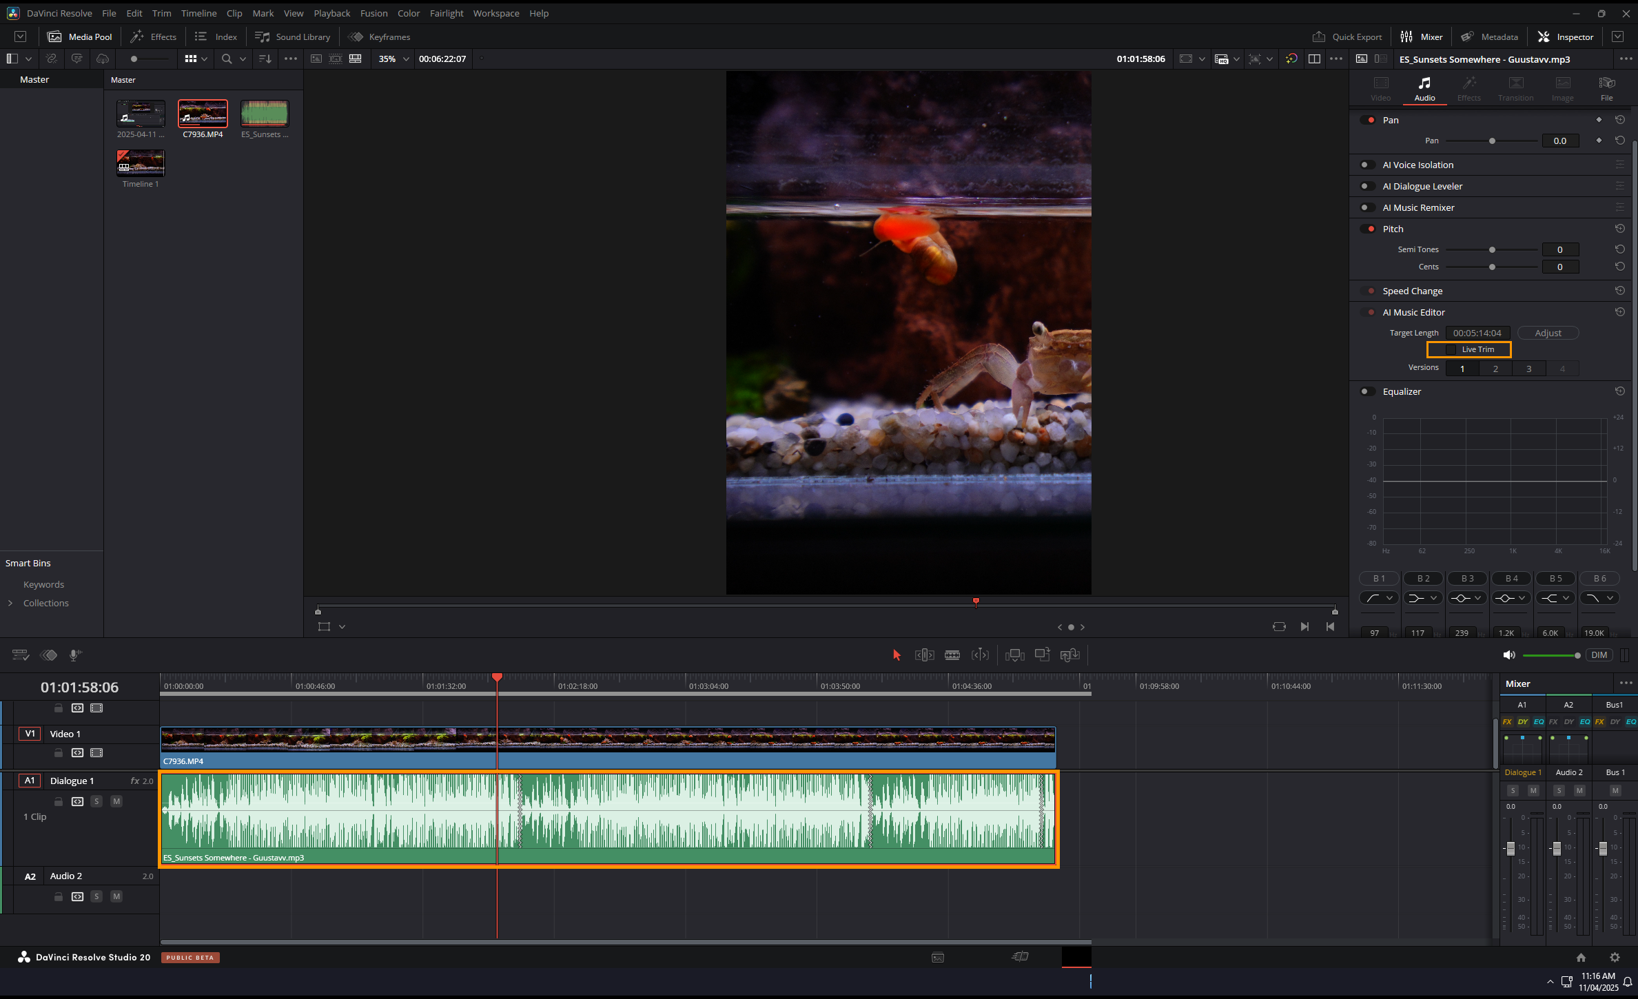Click the media pool search icon
1638x999 pixels.
(226, 59)
